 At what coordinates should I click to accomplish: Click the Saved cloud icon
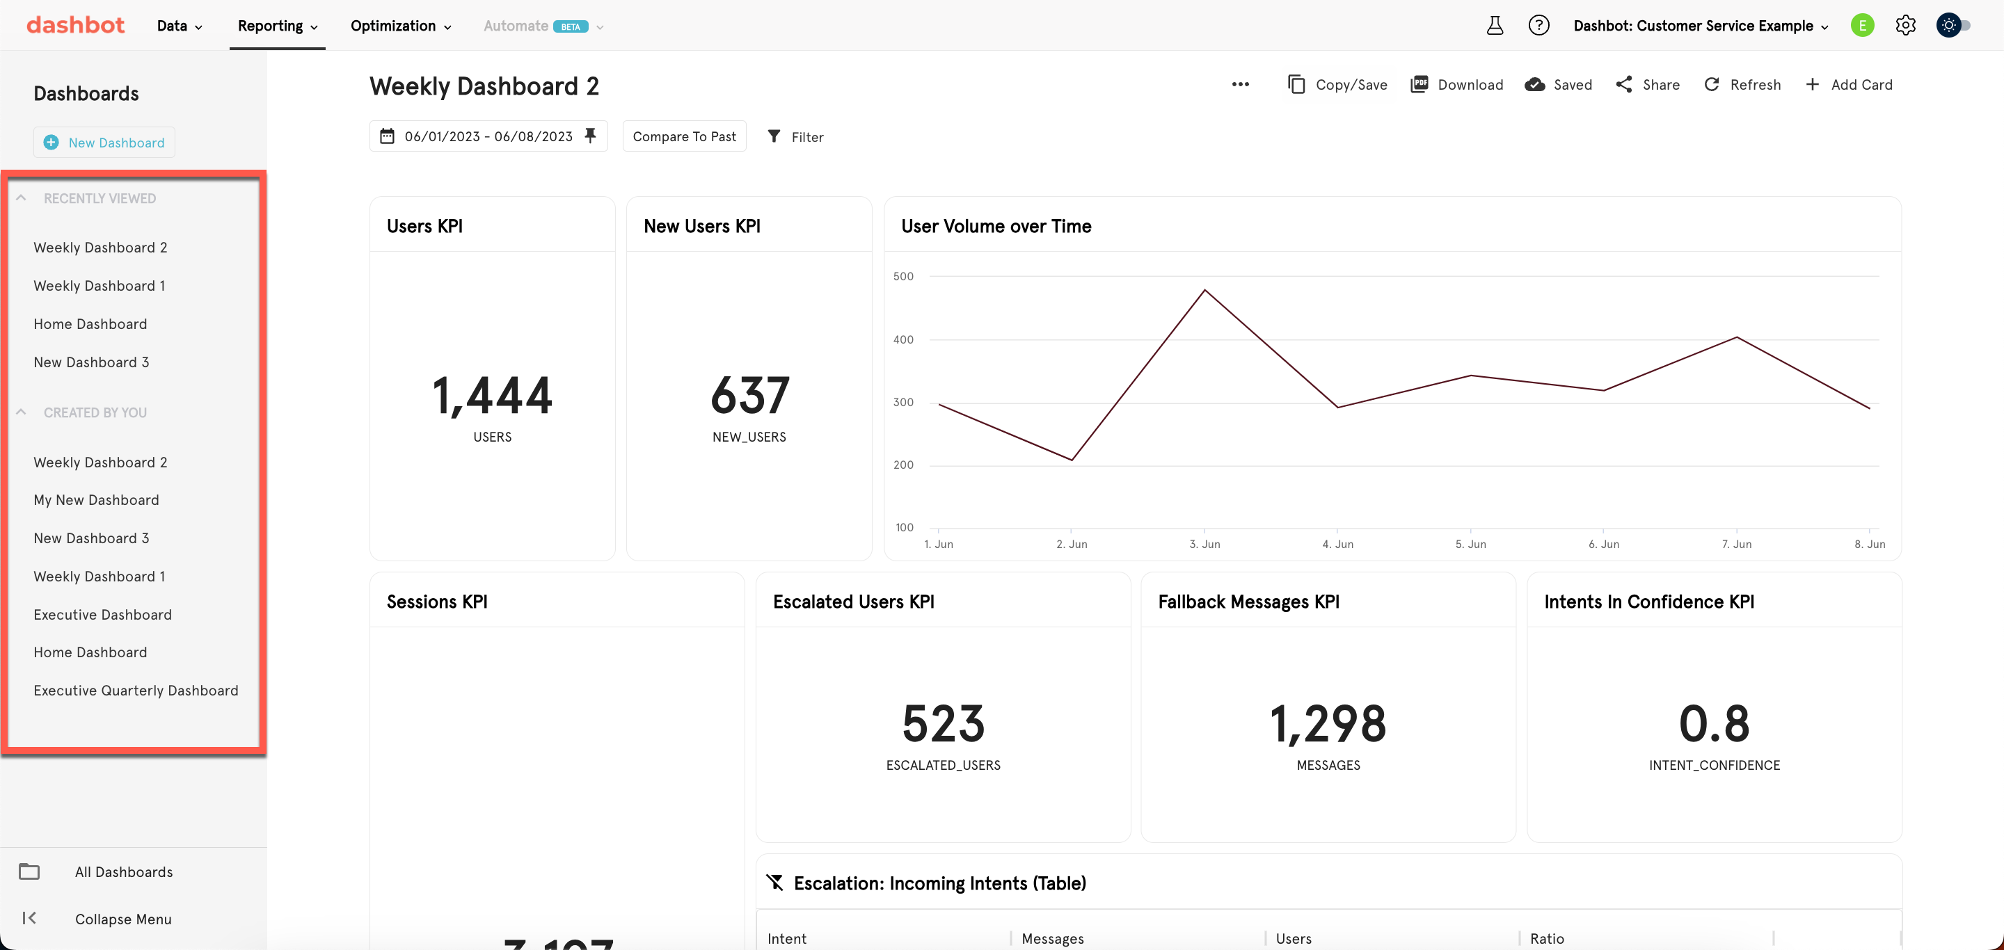pyautogui.click(x=1534, y=84)
